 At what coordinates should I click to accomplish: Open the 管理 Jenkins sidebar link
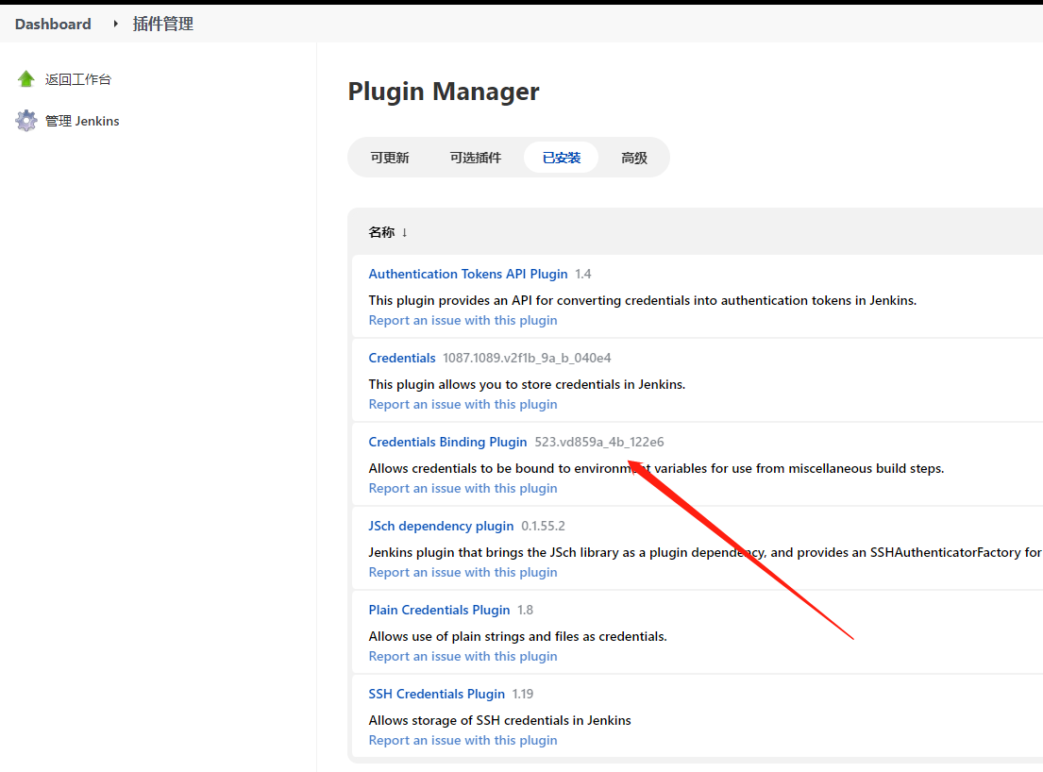(x=82, y=121)
